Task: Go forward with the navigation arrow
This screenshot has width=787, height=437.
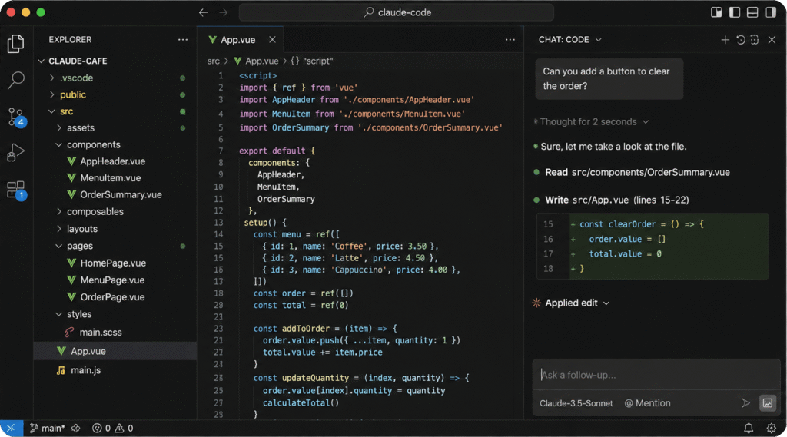Action: click(224, 12)
